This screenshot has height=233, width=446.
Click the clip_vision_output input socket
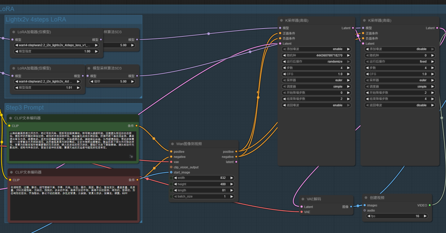point(171,167)
